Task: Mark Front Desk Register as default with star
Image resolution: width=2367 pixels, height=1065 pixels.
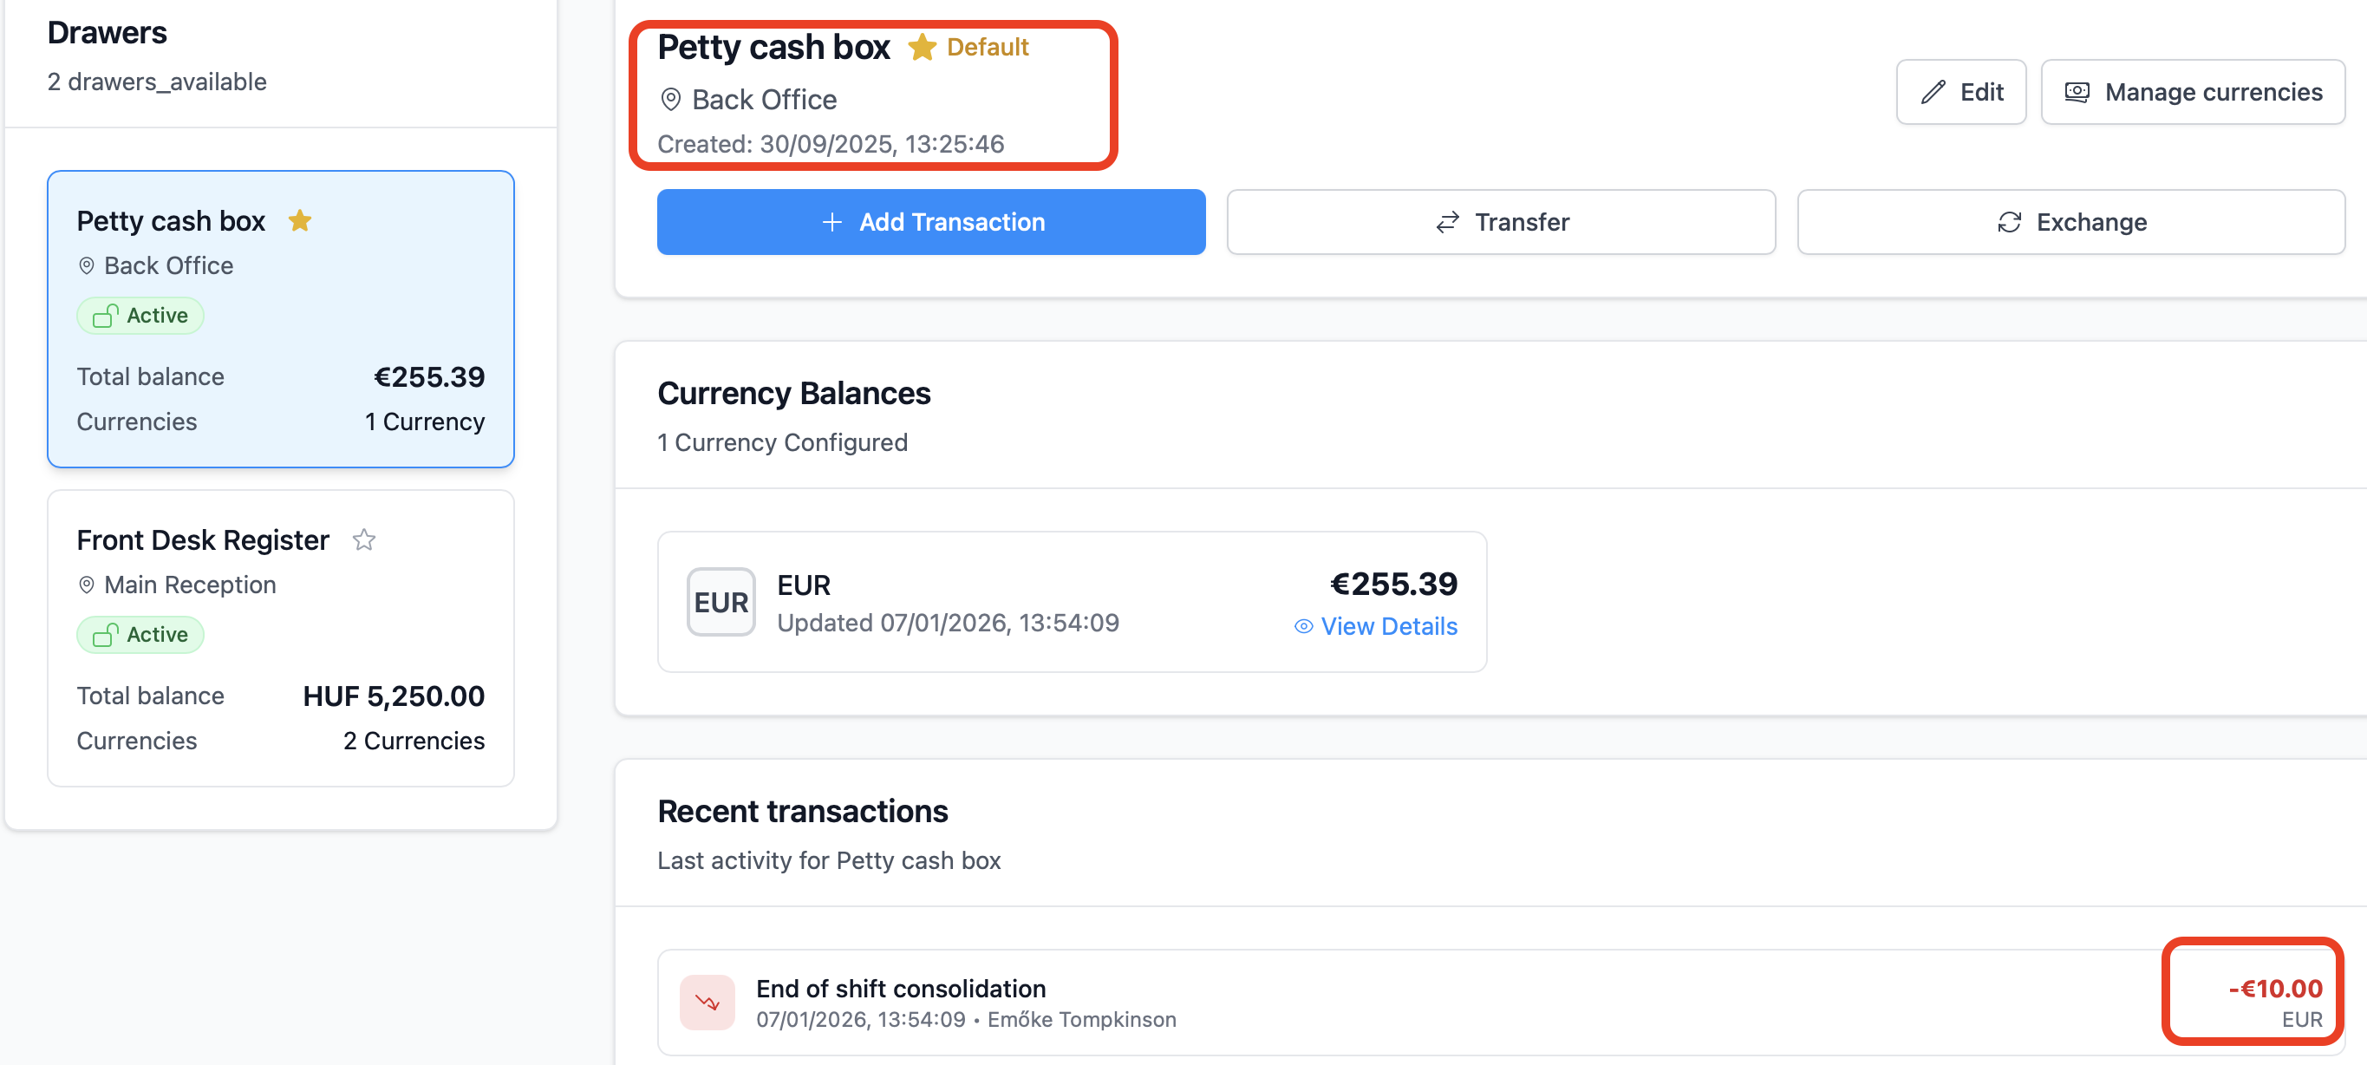Action: point(364,539)
